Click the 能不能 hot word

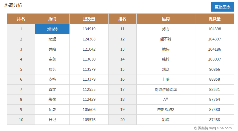pos(166,39)
